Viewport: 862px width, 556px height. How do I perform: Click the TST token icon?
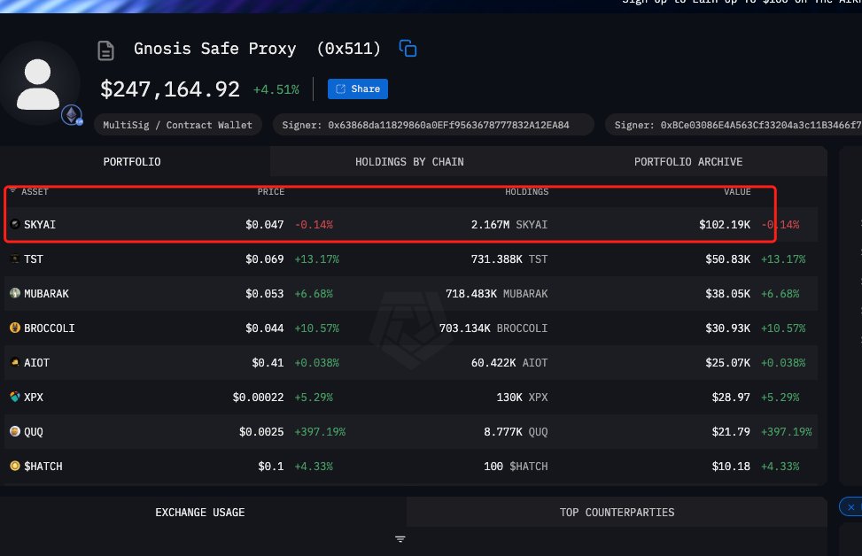click(x=15, y=259)
